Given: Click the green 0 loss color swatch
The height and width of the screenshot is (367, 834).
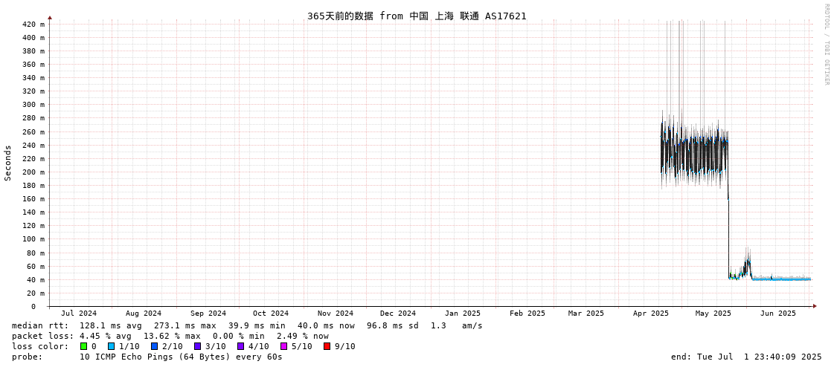Looking at the screenshot, I should 83,346.
